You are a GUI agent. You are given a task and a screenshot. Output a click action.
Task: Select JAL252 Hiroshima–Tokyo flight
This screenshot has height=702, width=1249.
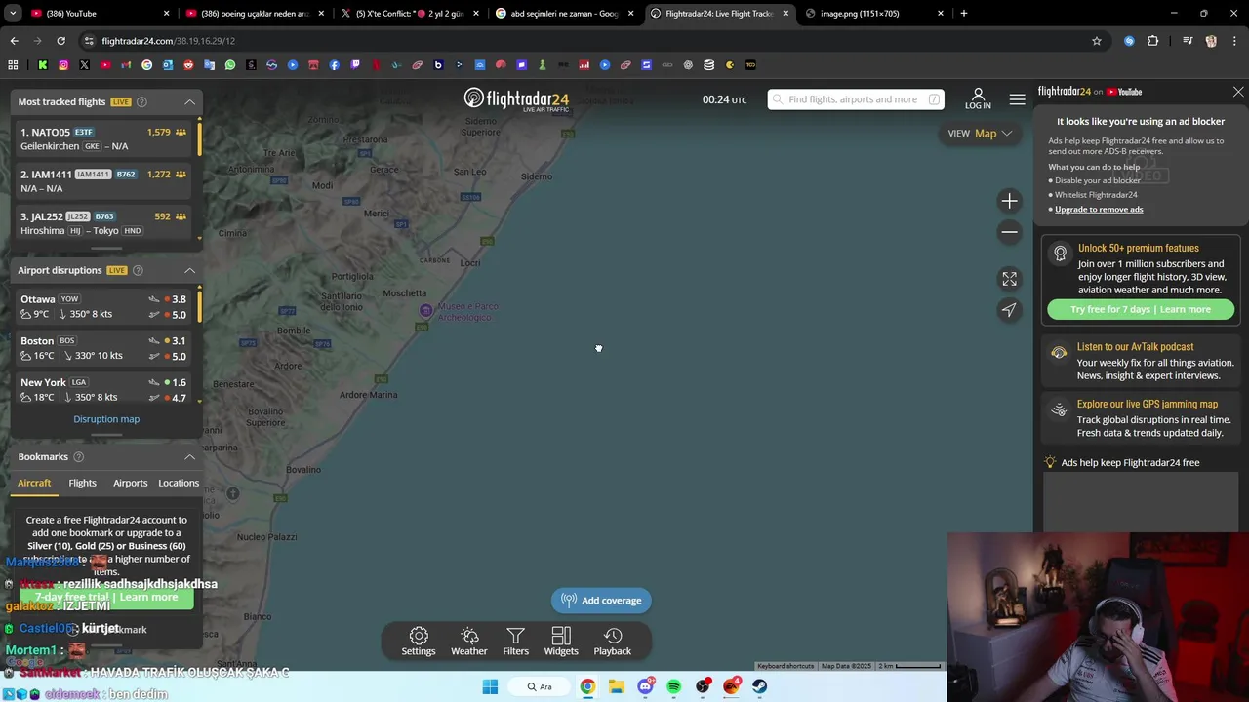coord(104,223)
